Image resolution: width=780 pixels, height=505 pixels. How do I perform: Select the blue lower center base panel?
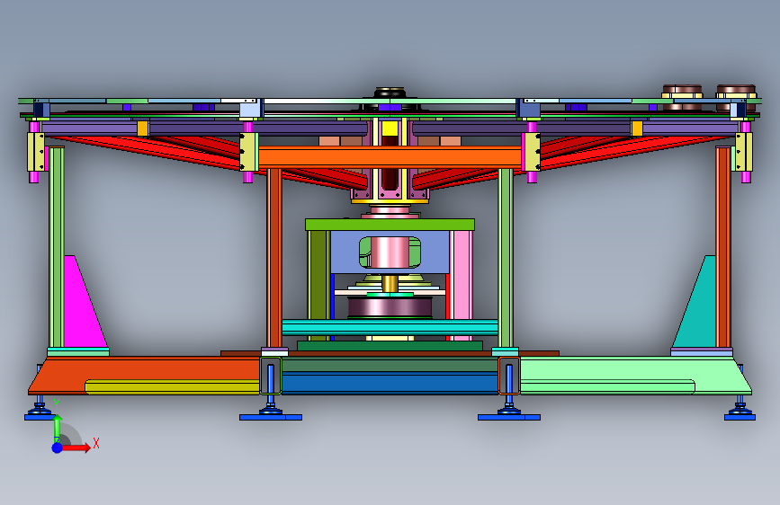[390, 384]
